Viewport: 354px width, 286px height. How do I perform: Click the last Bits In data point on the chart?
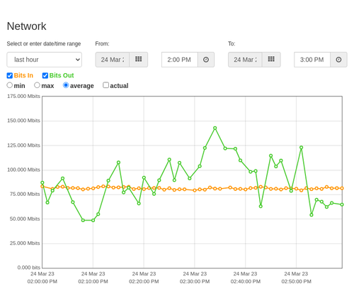[x=342, y=188]
